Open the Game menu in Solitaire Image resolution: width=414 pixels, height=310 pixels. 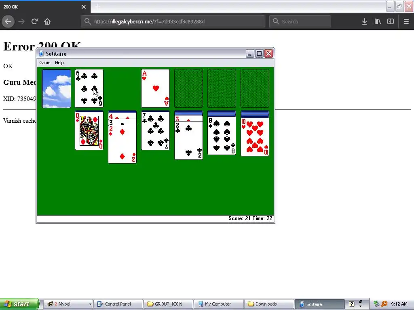coord(44,63)
